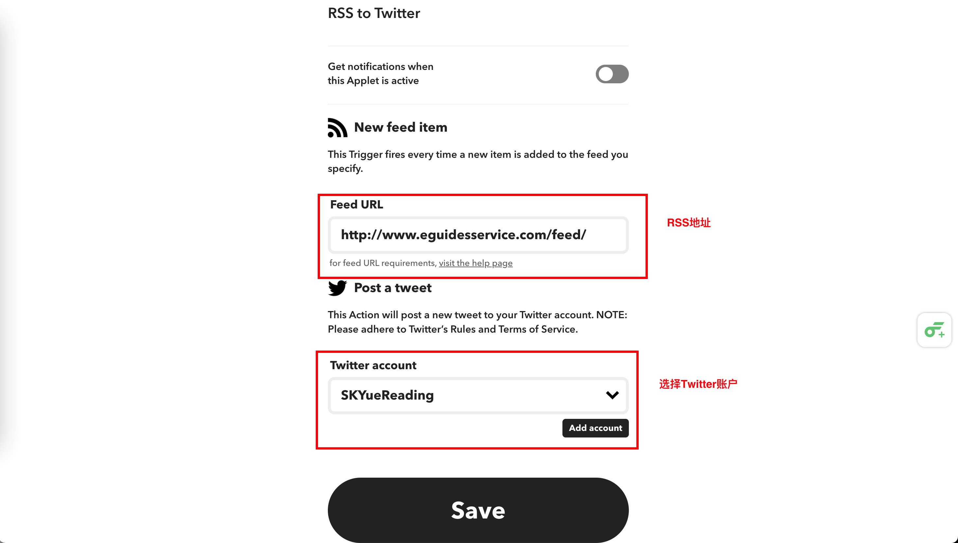Click Save button
This screenshot has height=543, width=958.
[478, 511]
